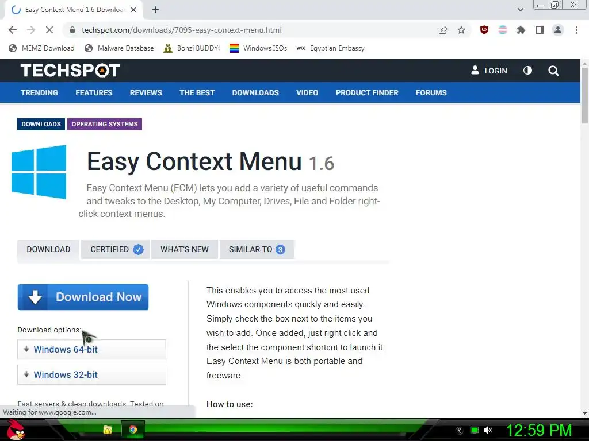This screenshot has width=589, height=441.
Task: Toggle TechSpot dark mode
Action: tap(528, 71)
